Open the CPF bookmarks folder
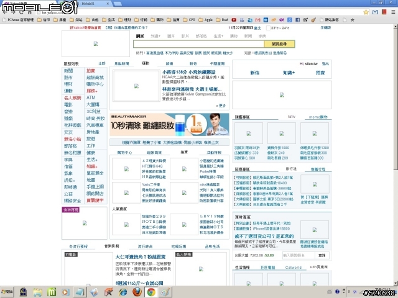 tap(189, 20)
